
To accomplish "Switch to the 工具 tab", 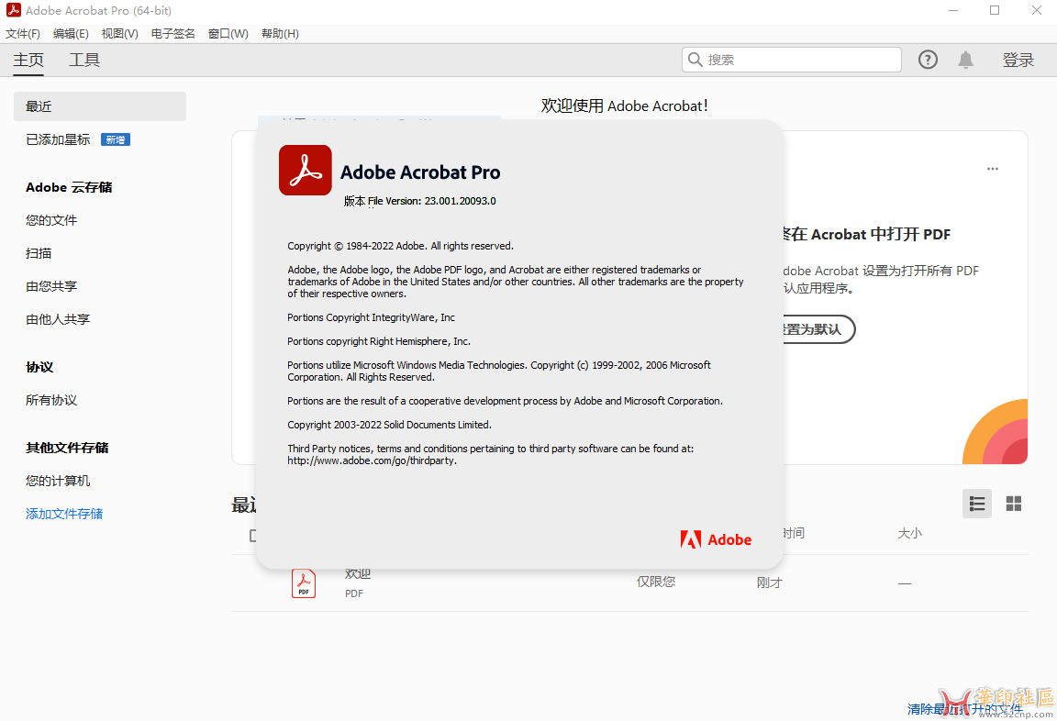I will pos(84,60).
